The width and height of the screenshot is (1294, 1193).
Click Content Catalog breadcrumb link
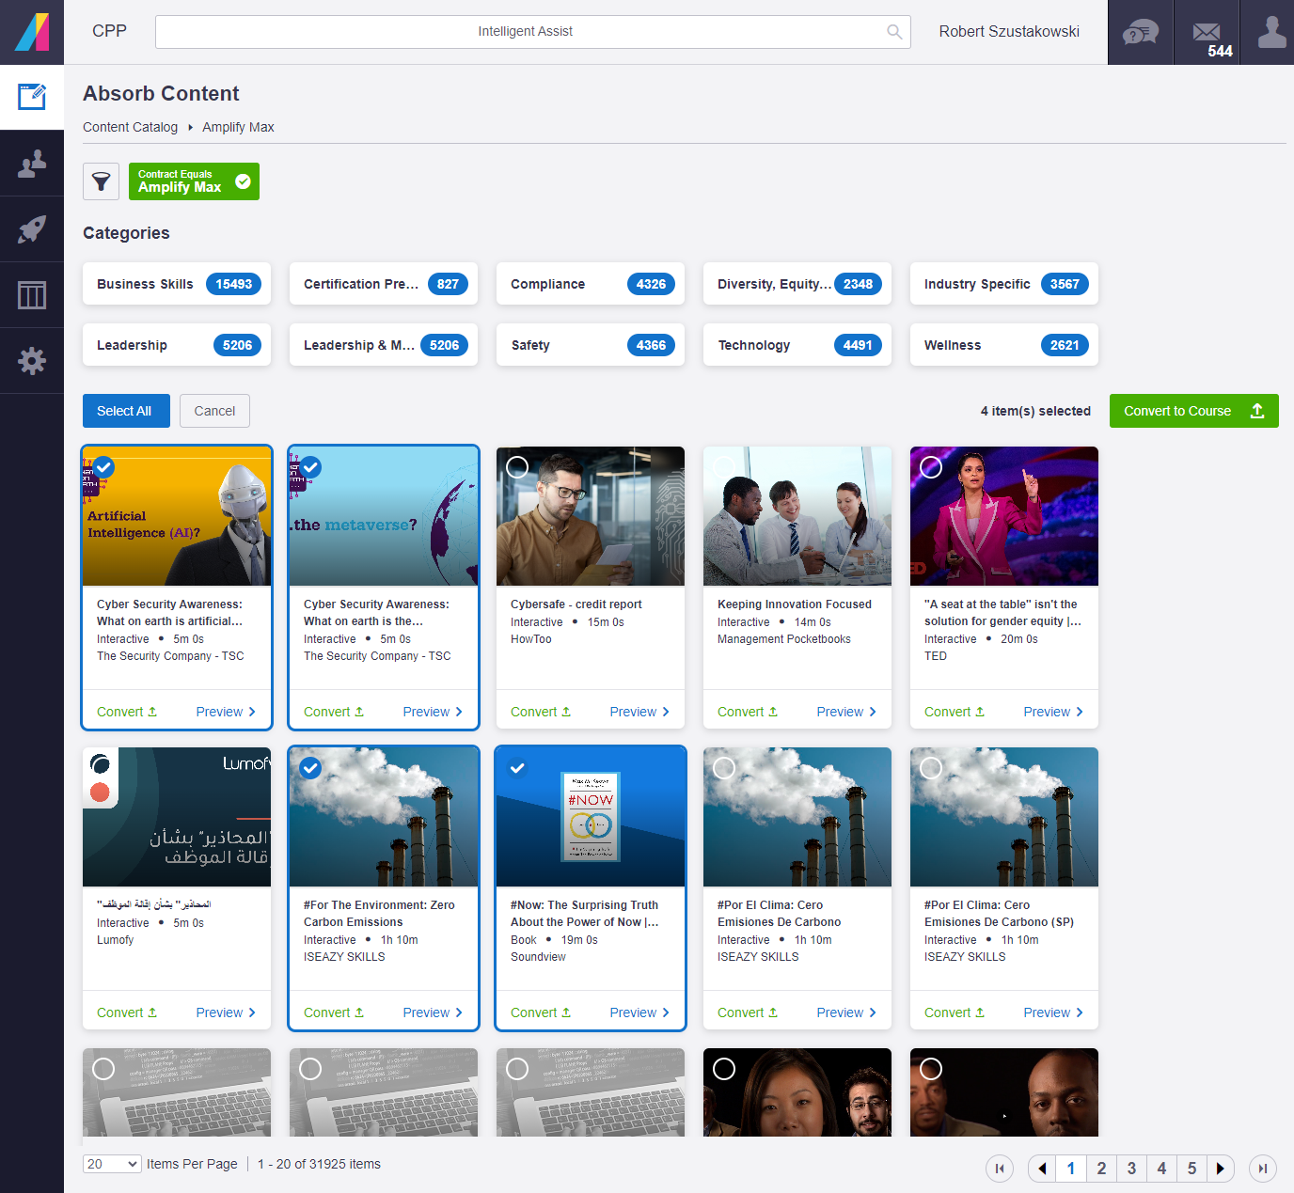point(130,127)
